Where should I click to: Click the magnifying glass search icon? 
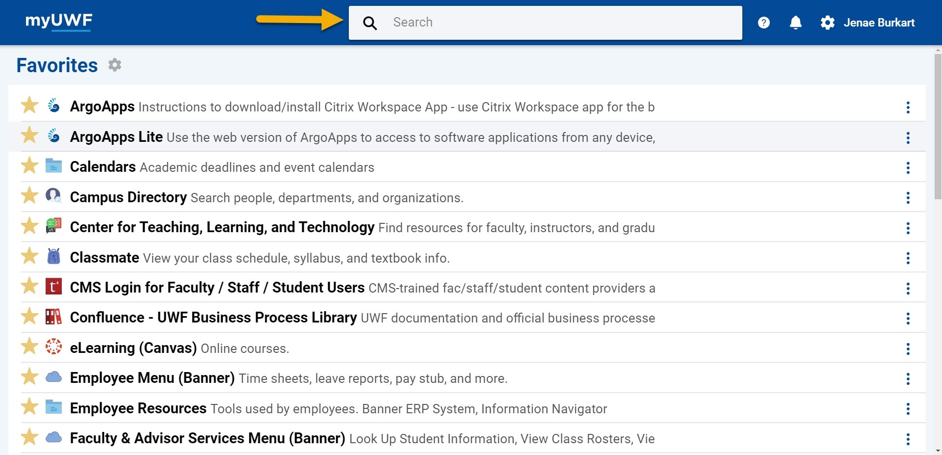tap(370, 23)
